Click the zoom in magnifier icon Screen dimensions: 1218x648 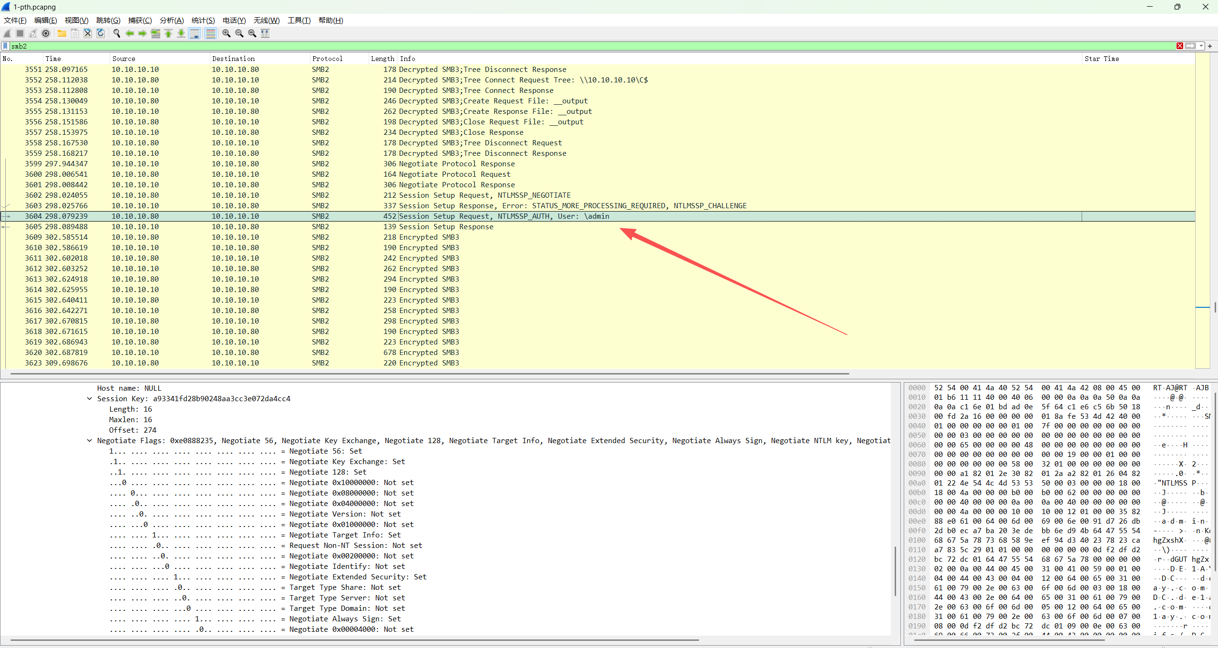[227, 33]
